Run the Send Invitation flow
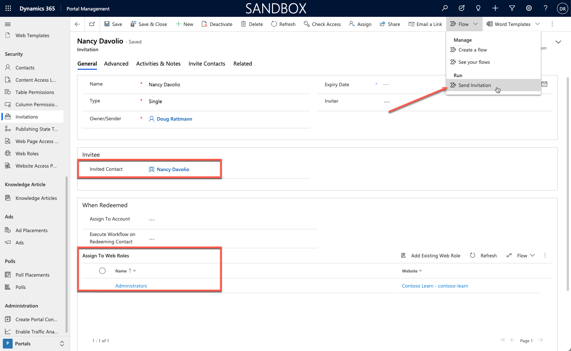 (x=494, y=85)
